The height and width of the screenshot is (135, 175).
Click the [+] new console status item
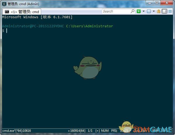(x=97, y=131)
